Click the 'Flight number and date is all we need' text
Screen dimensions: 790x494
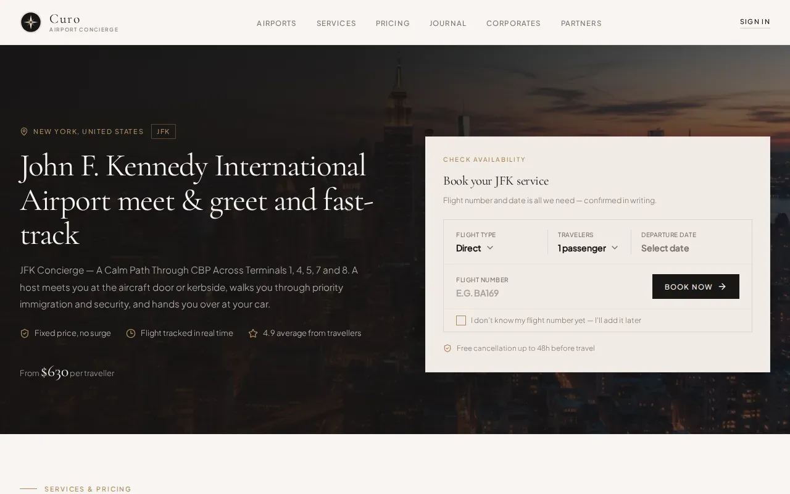550,200
